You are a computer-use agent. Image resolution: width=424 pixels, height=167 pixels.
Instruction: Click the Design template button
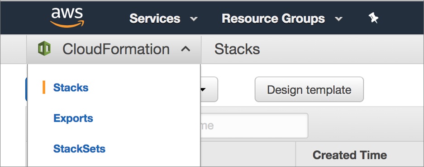coord(309,89)
